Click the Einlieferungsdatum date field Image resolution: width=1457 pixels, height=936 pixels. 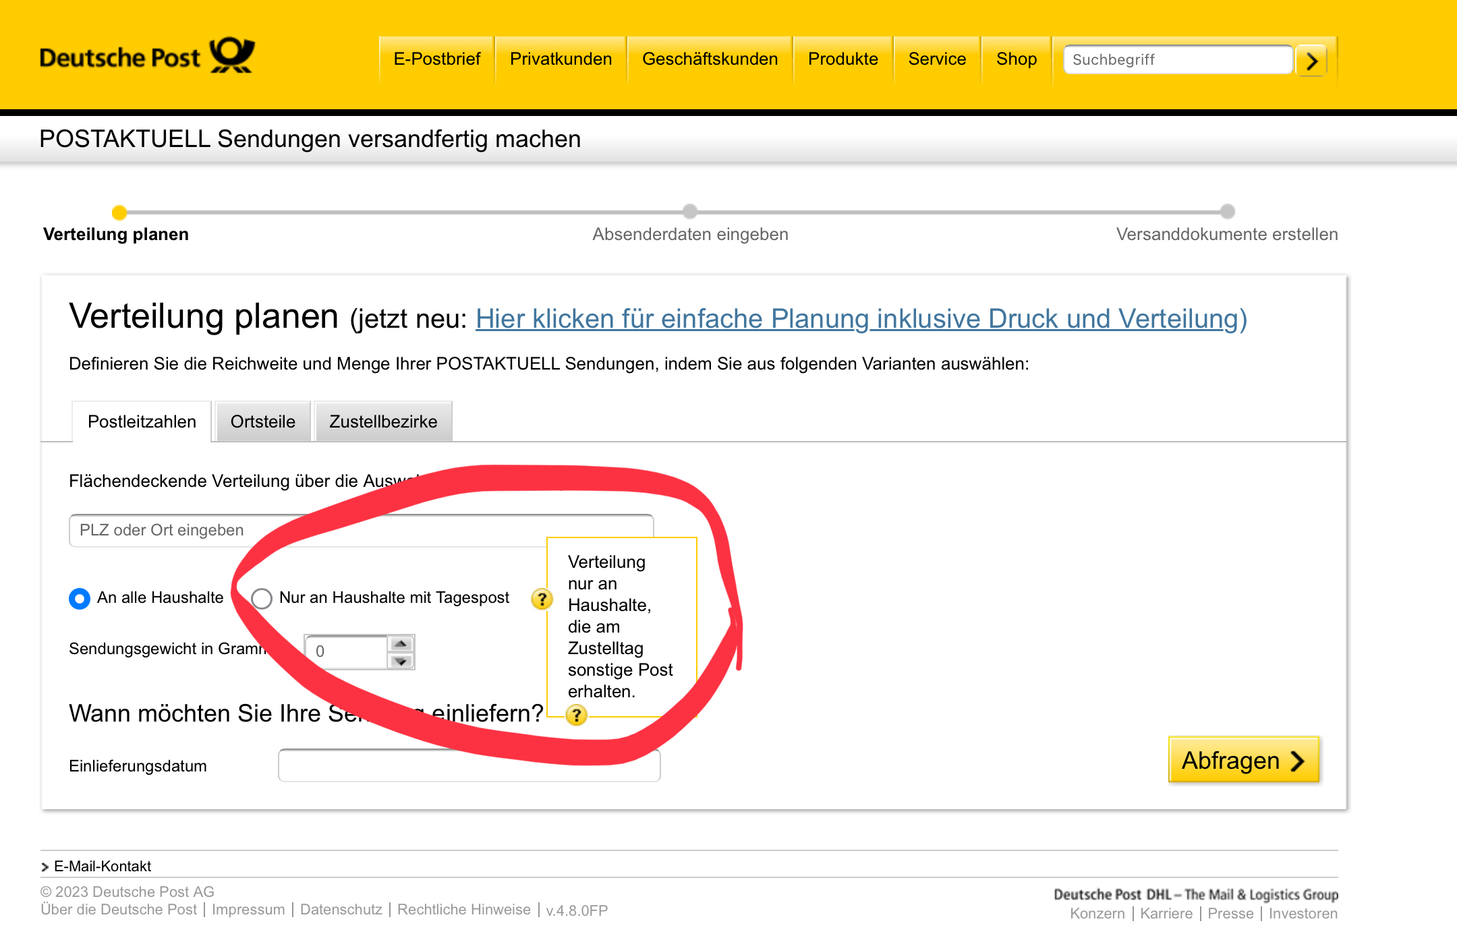[469, 765]
